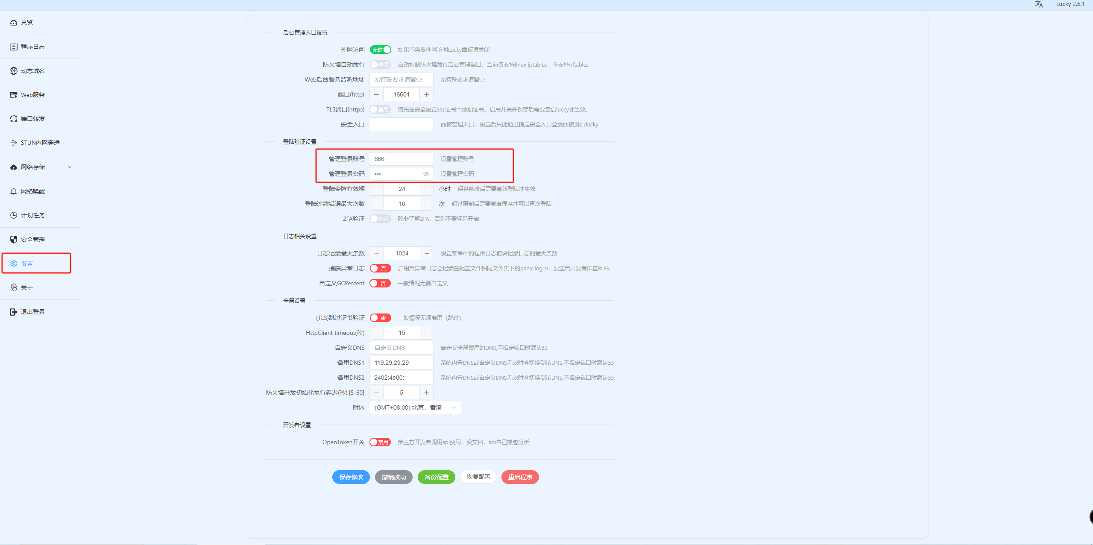Toggle the 外网访问 switch off
This screenshot has width=1093, height=545.
click(380, 50)
